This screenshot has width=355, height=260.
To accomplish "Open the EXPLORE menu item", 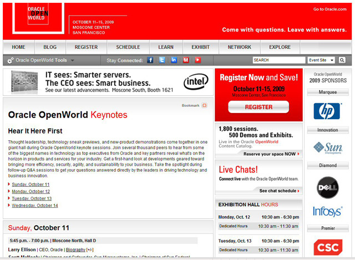I will (x=280, y=47).
